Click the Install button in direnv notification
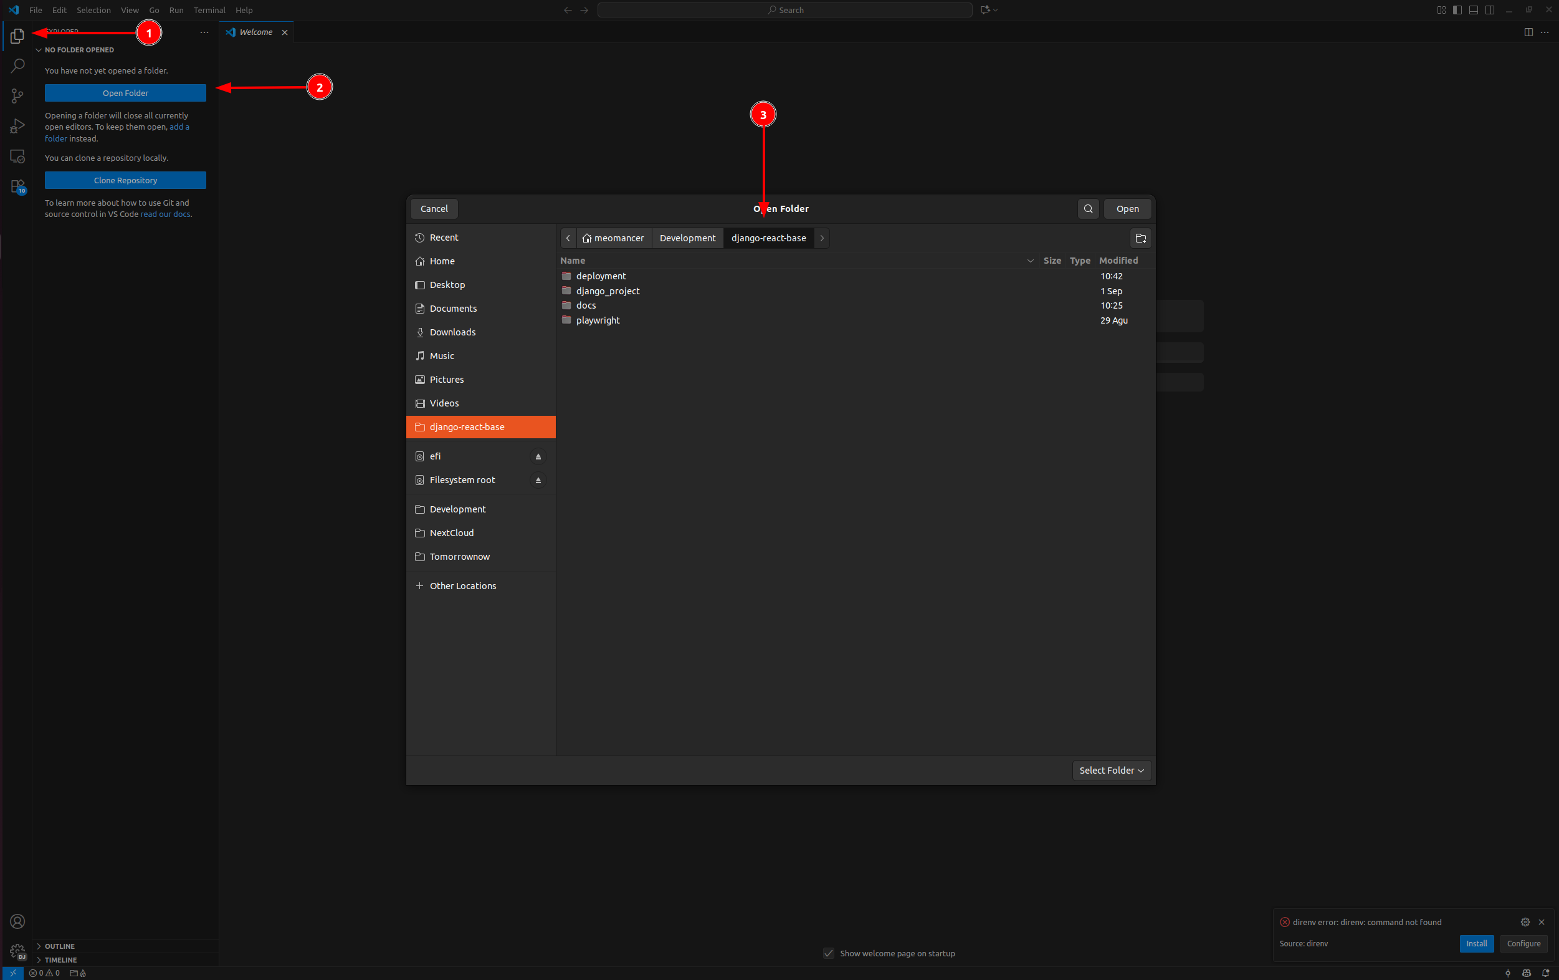This screenshot has width=1559, height=980. click(1476, 943)
